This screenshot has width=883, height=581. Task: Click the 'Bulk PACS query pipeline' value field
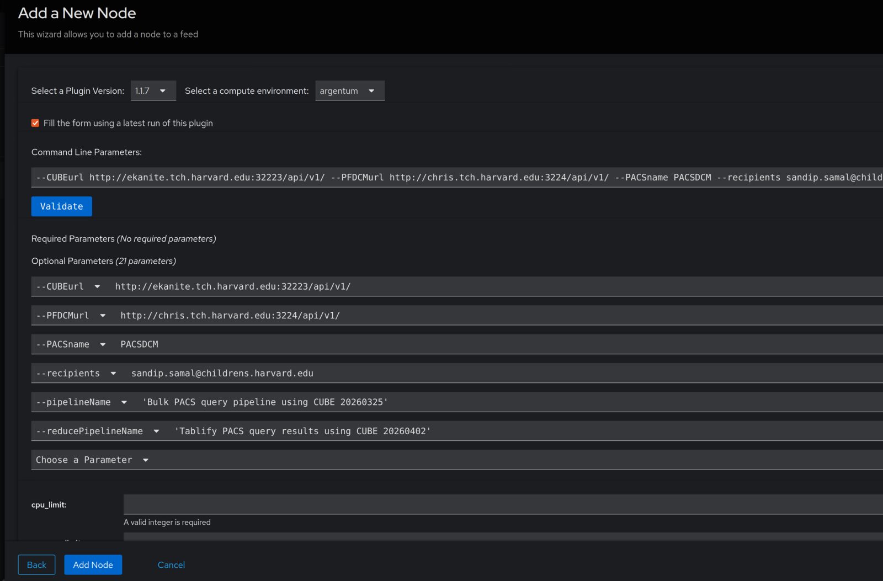[x=510, y=402]
